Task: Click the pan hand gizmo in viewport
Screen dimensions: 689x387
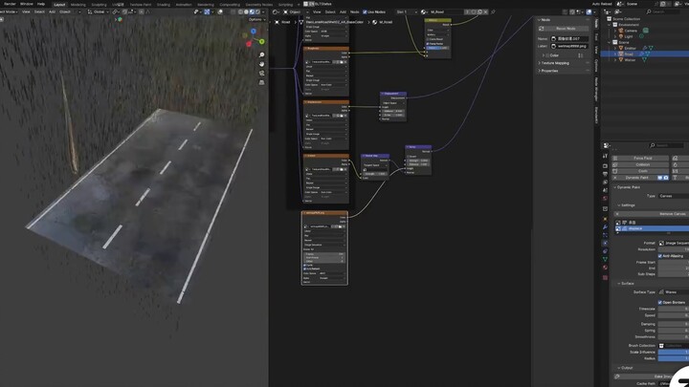Action: 261,65
